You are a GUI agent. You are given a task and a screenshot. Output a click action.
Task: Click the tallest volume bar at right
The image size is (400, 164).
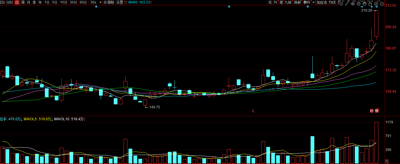click(x=377, y=143)
